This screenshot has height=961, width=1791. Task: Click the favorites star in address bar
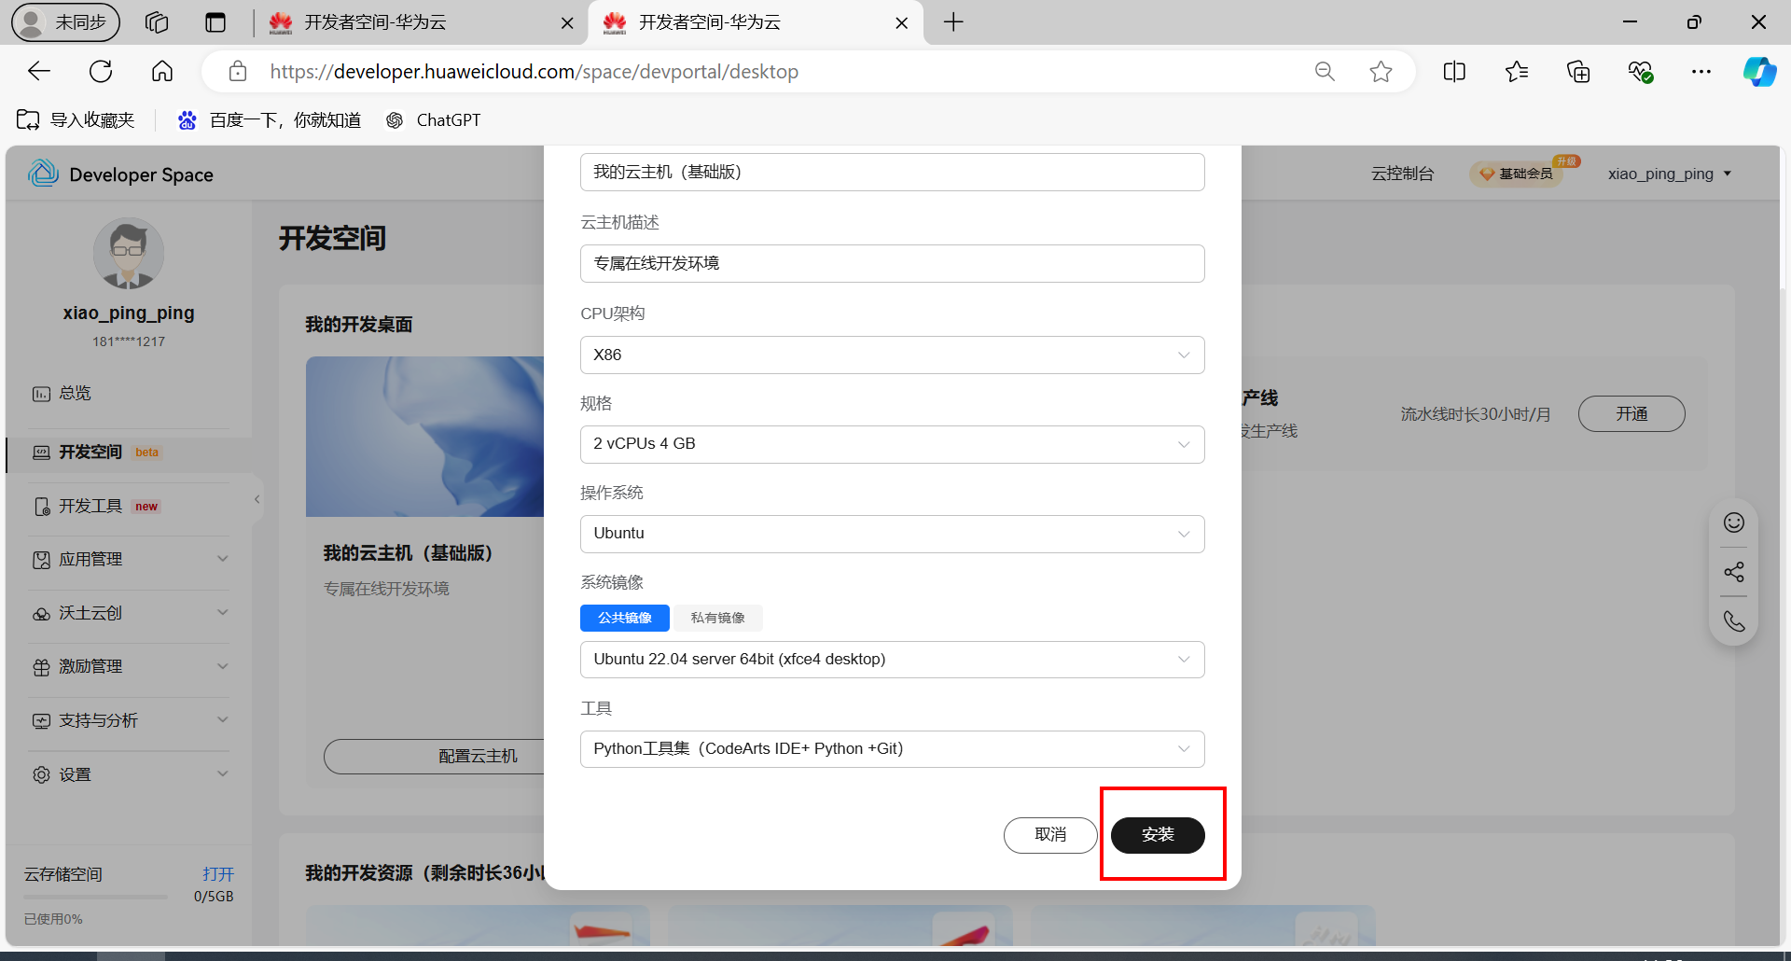click(x=1381, y=71)
